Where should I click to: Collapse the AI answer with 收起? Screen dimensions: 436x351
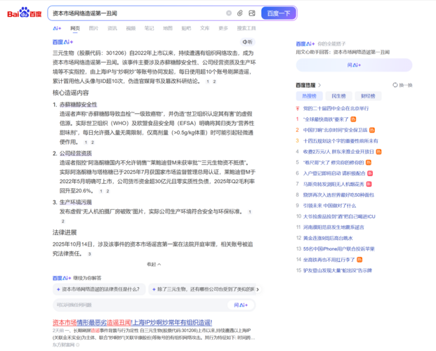pos(154,264)
